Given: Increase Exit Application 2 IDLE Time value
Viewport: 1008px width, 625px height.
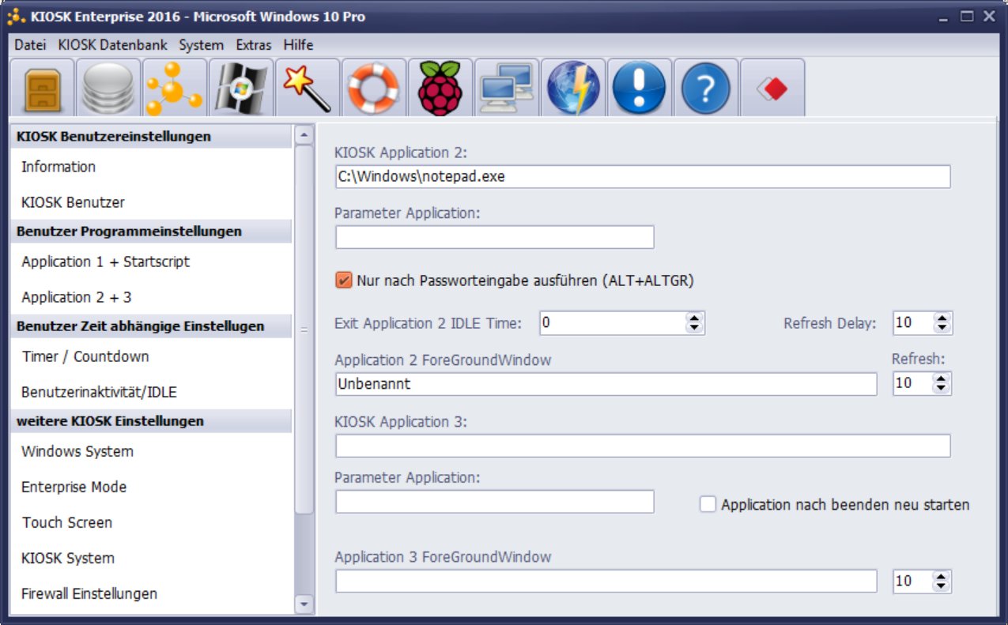Looking at the screenshot, I should tap(694, 318).
